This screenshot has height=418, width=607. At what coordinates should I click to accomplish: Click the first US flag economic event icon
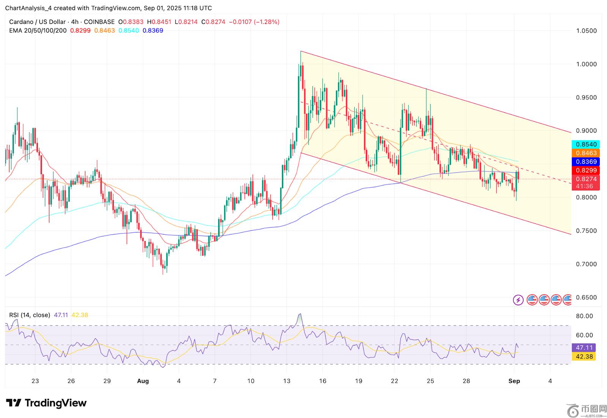[x=532, y=300]
